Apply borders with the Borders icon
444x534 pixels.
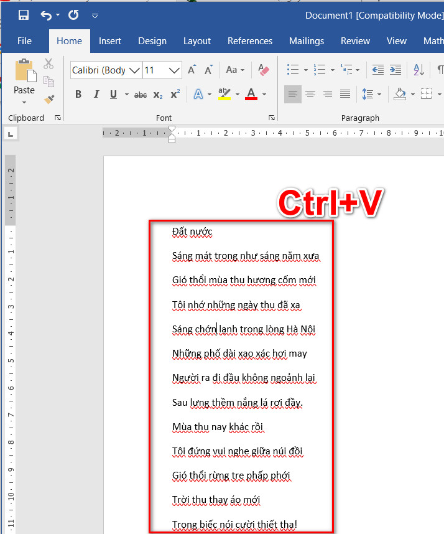click(426, 94)
